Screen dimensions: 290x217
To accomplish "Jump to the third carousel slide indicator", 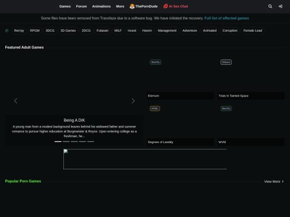I will click(74, 141).
